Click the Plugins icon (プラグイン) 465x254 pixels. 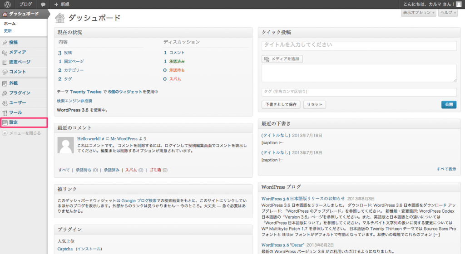pos(5,93)
